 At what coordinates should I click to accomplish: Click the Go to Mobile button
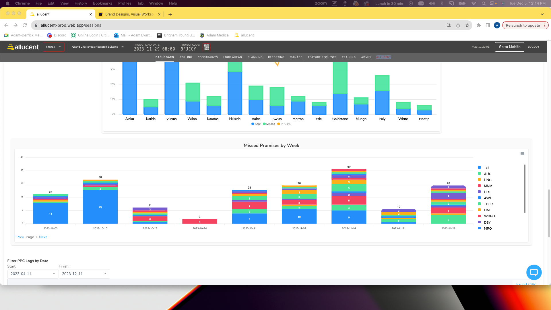(x=509, y=47)
